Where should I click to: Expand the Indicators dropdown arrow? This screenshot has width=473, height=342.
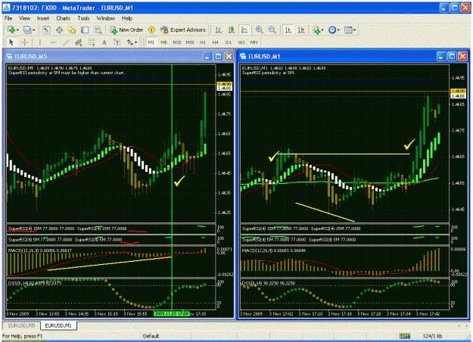[322, 30]
